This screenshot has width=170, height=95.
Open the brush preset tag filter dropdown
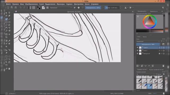click(x=146, y=74)
